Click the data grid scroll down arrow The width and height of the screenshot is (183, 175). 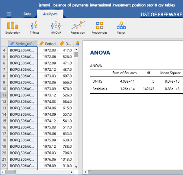tap(76, 167)
